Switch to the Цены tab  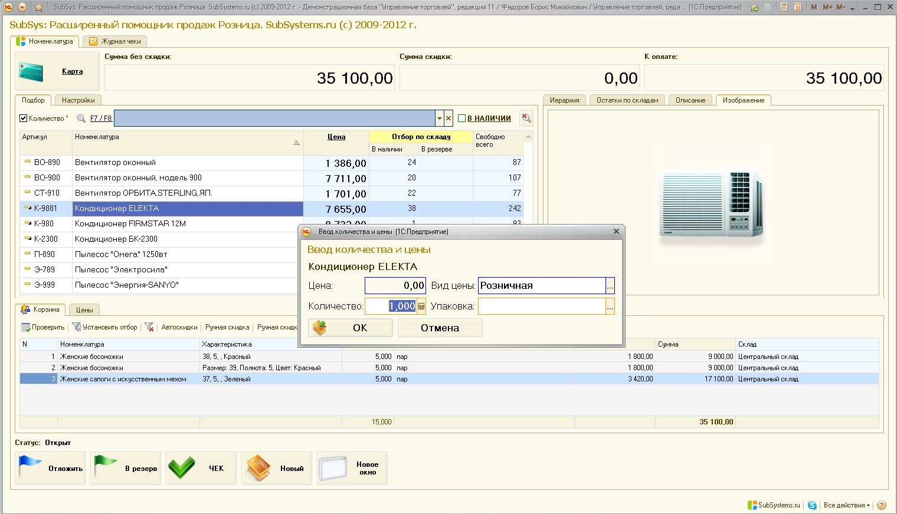click(x=84, y=309)
